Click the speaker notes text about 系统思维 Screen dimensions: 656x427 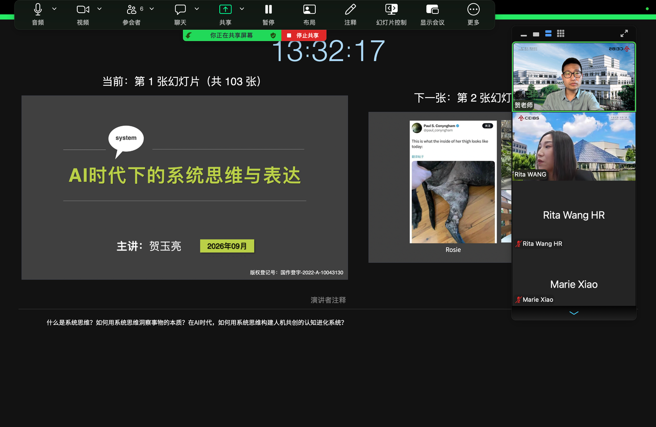195,323
